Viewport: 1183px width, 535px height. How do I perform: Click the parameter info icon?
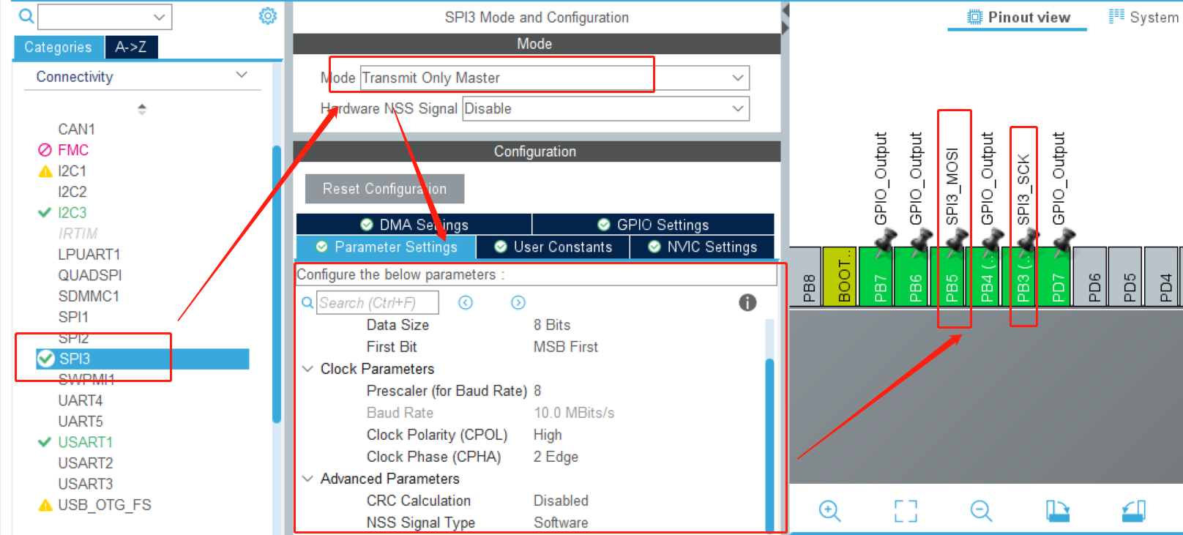747,302
